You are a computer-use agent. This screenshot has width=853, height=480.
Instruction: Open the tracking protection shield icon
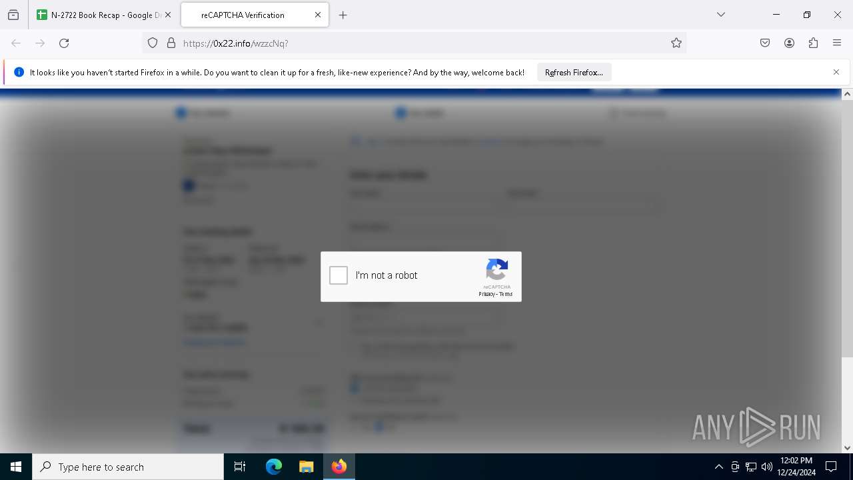tap(153, 43)
